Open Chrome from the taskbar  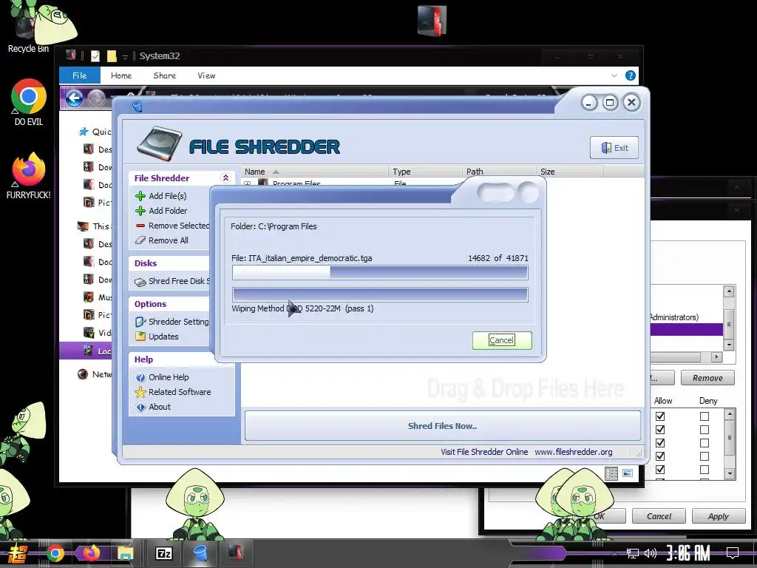(x=55, y=553)
